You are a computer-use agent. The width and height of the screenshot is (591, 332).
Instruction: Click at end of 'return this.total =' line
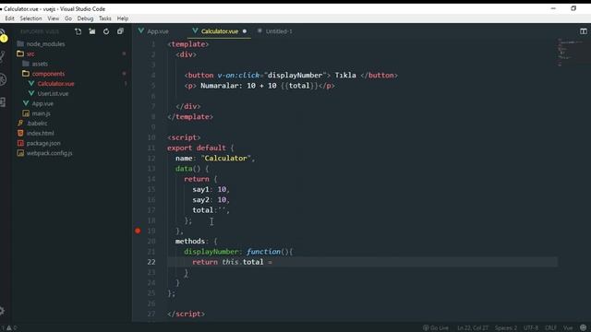(273, 262)
